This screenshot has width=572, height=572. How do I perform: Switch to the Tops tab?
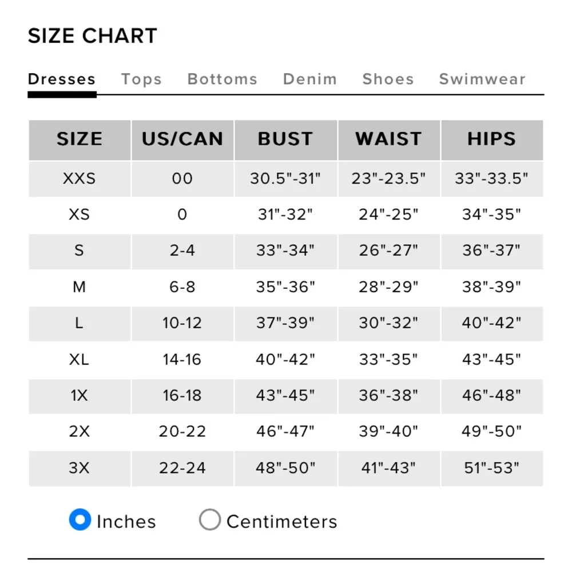point(141,79)
